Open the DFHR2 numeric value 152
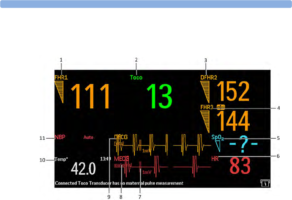The width and height of the screenshot is (292, 200). 233,91
